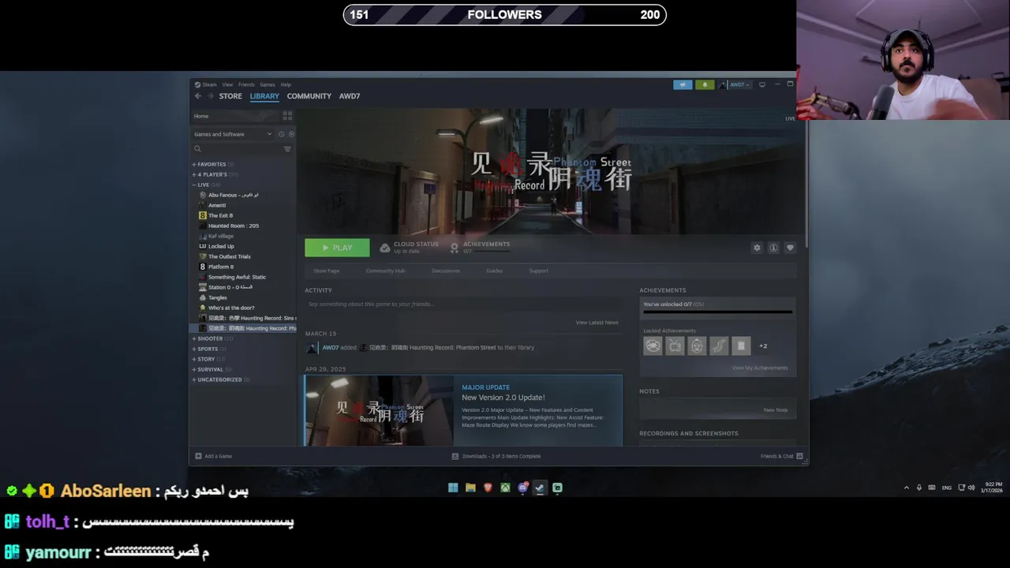Switch to the COMMUNITY tab
This screenshot has height=568, width=1010.
pos(309,96)
